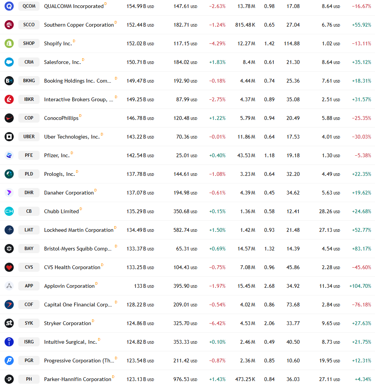Image resolution: width=375 pixels, height=386 pixels.
Task: Click the CVS Health heart logo
Action: [x=9, y=267]
